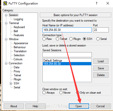Open the Behaviour category

[x=20, y=47]
